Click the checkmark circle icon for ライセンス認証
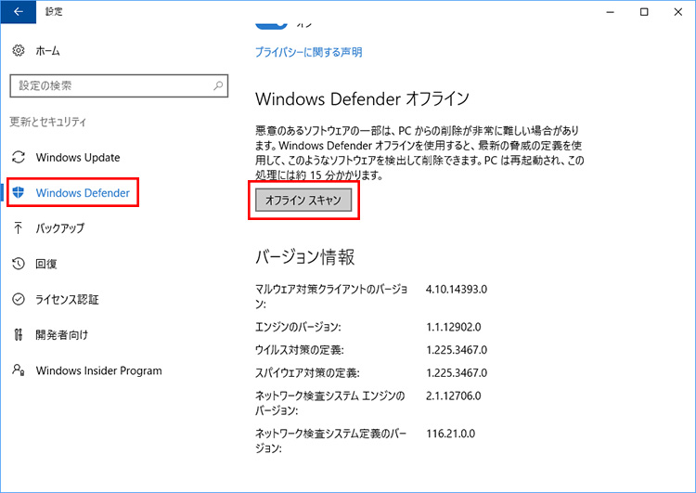 pyautogui.click(x=18, y=299)
